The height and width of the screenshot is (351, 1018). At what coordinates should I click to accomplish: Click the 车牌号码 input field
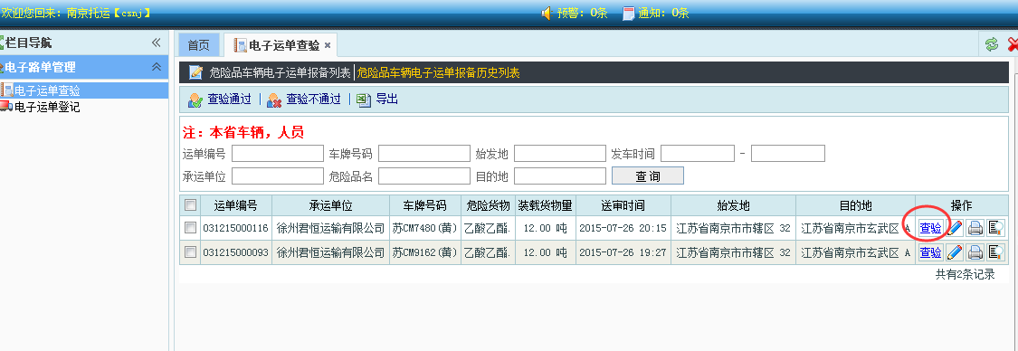[424, 154]
